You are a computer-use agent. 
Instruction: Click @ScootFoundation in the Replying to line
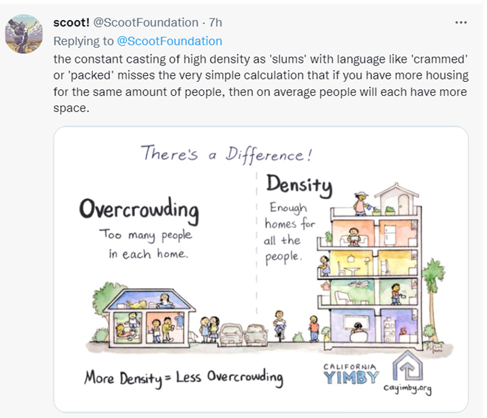169,41
